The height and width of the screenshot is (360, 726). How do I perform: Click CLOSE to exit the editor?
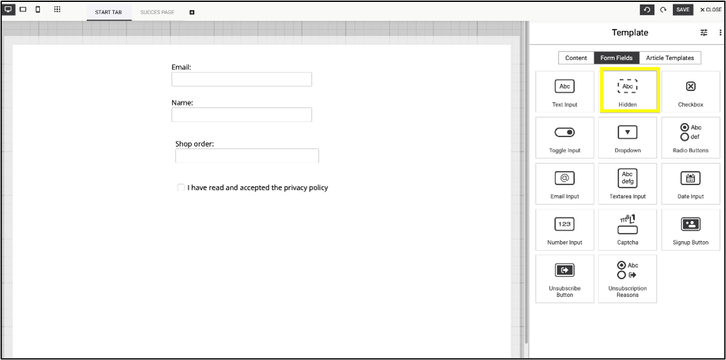pyautogui.click(x=711, y=9)
